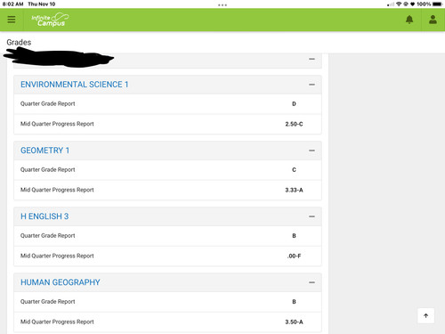
Task: Tap the battery indicator in status bar
Action: (x=438, y=4)
